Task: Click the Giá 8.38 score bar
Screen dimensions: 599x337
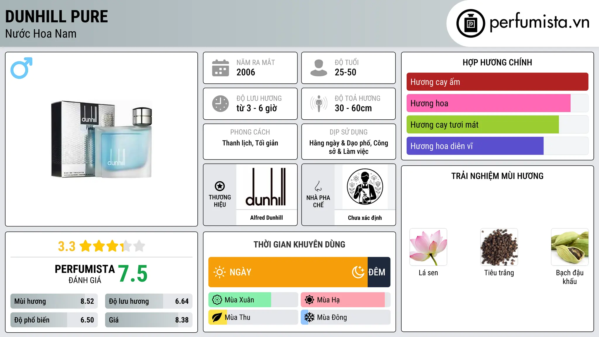Action: click(x=149, y=320)
